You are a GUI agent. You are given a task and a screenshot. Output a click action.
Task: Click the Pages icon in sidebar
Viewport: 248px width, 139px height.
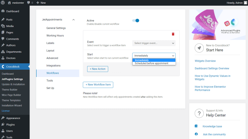[3, 32]
